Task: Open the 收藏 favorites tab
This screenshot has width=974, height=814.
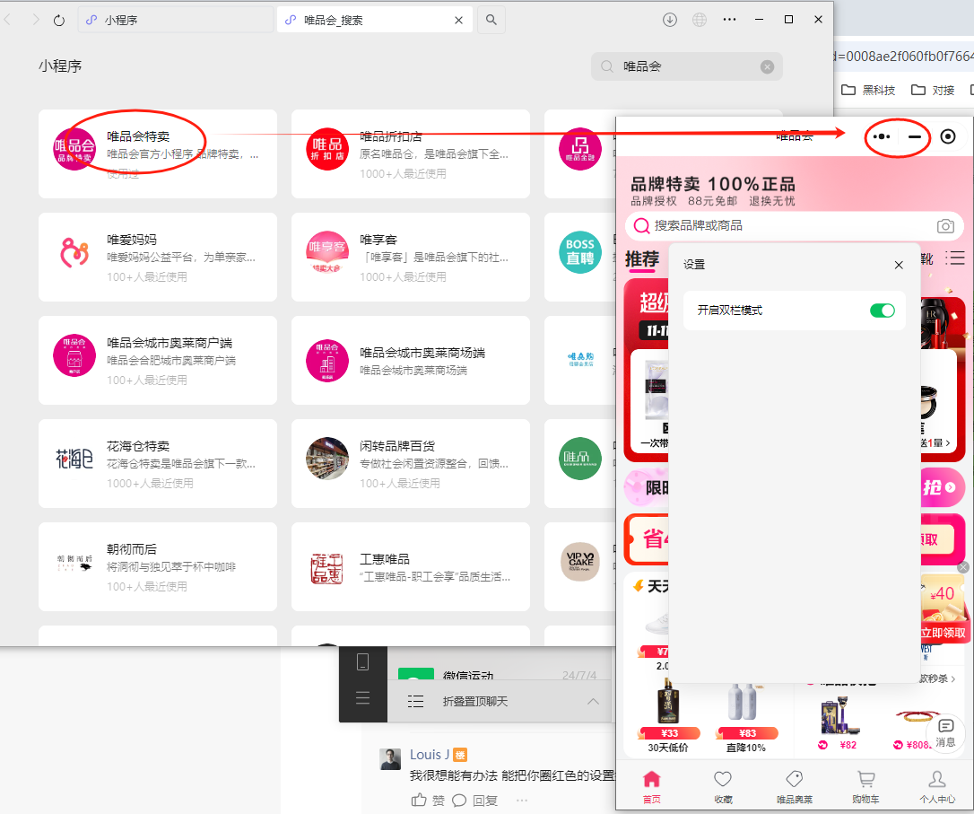Action: coord(723,787)
